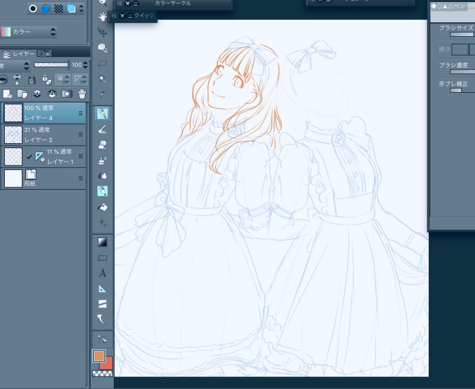Screen dimensions: 475x389
Task: Select the Lasso selection tool
Action: pyautogui.click(x=102, y=63)
